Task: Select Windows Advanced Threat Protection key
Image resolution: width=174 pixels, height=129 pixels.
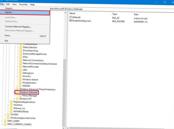Action: pos(37,89)
